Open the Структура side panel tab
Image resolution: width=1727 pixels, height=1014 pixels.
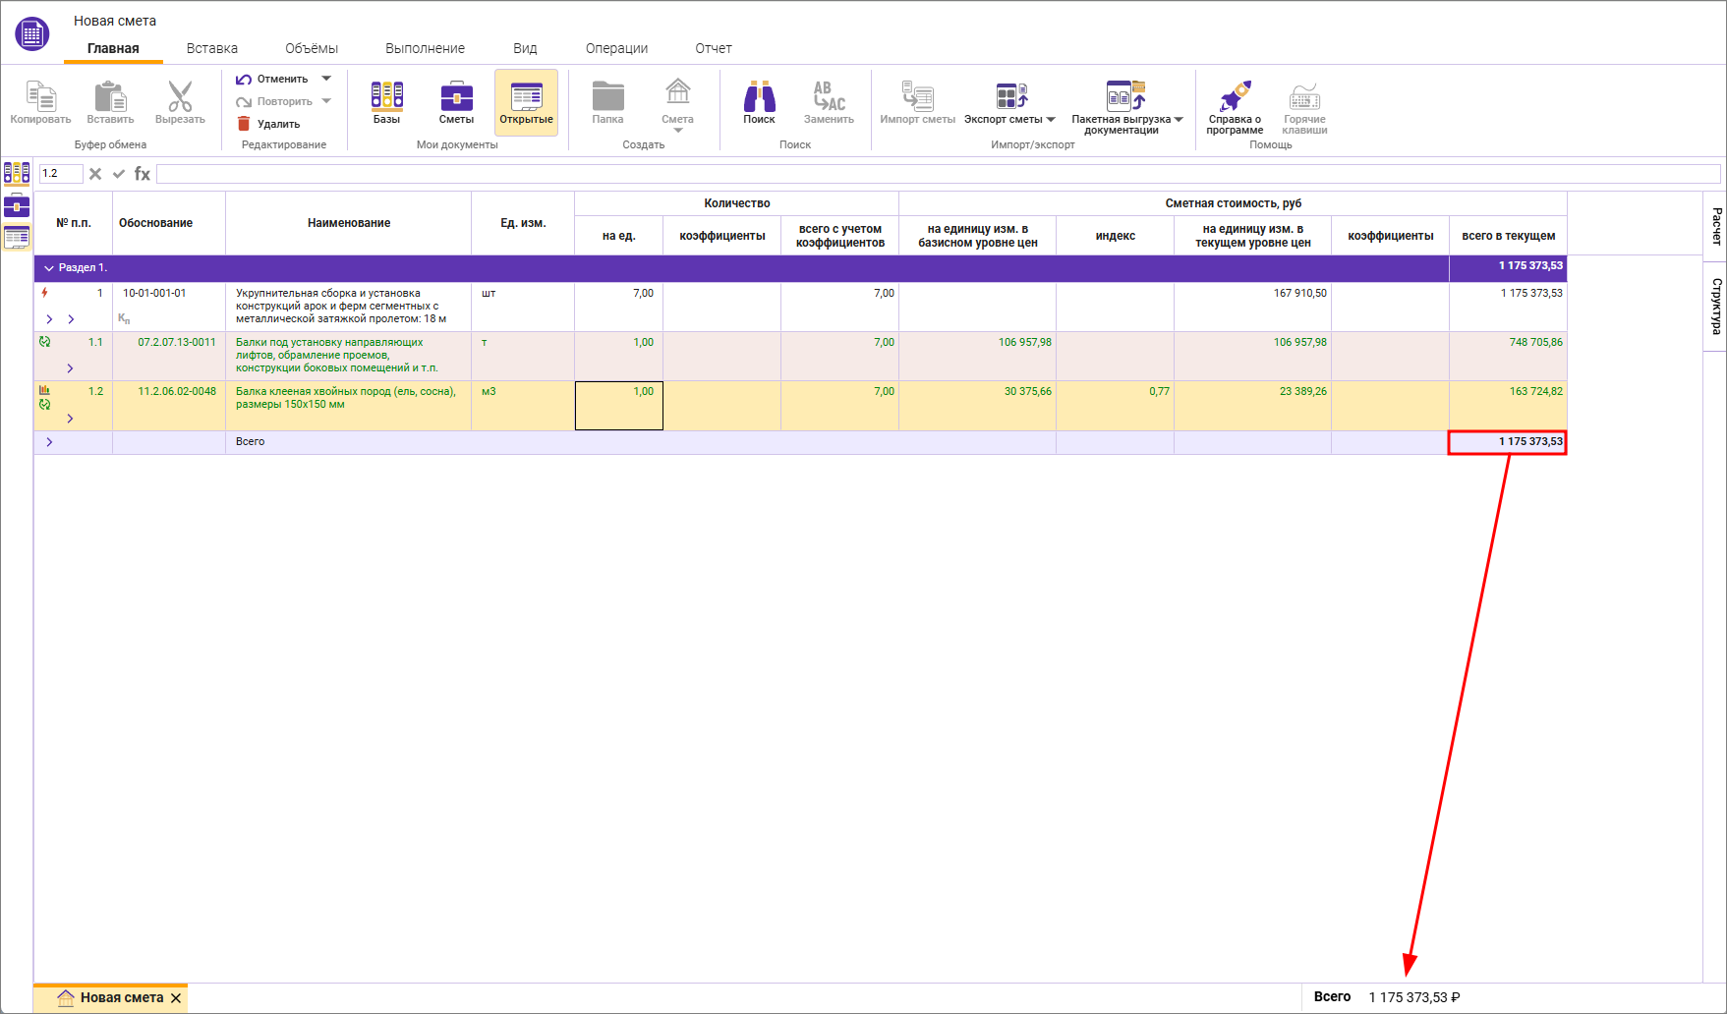click(x=1715, y=306)
